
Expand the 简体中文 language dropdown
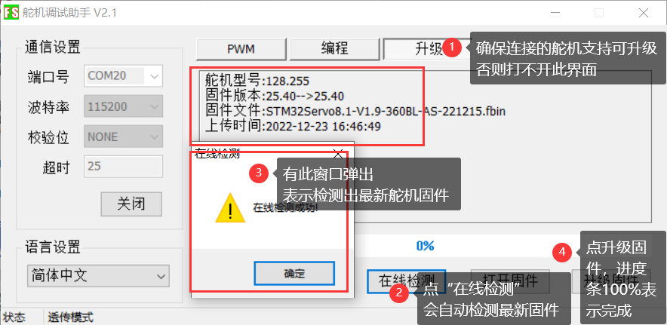(x=98, y=276)
